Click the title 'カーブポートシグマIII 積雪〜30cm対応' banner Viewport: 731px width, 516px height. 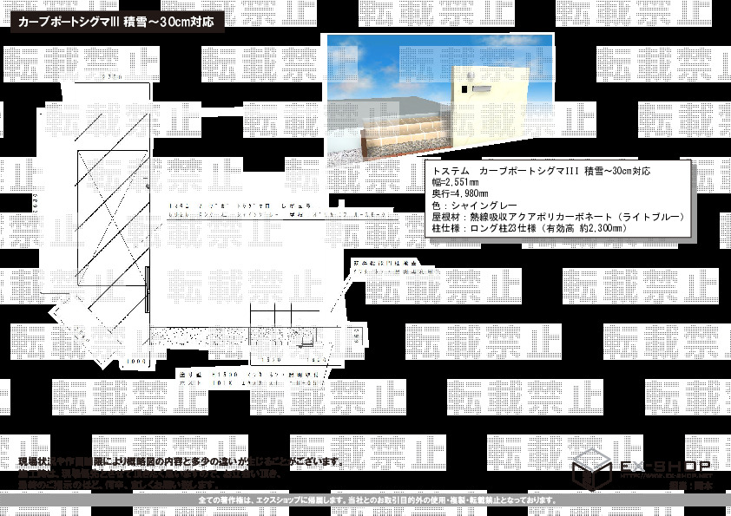coord(117,22)
